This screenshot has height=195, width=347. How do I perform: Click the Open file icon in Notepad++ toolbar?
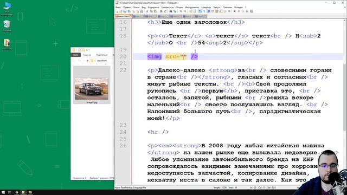coord(121,11)
